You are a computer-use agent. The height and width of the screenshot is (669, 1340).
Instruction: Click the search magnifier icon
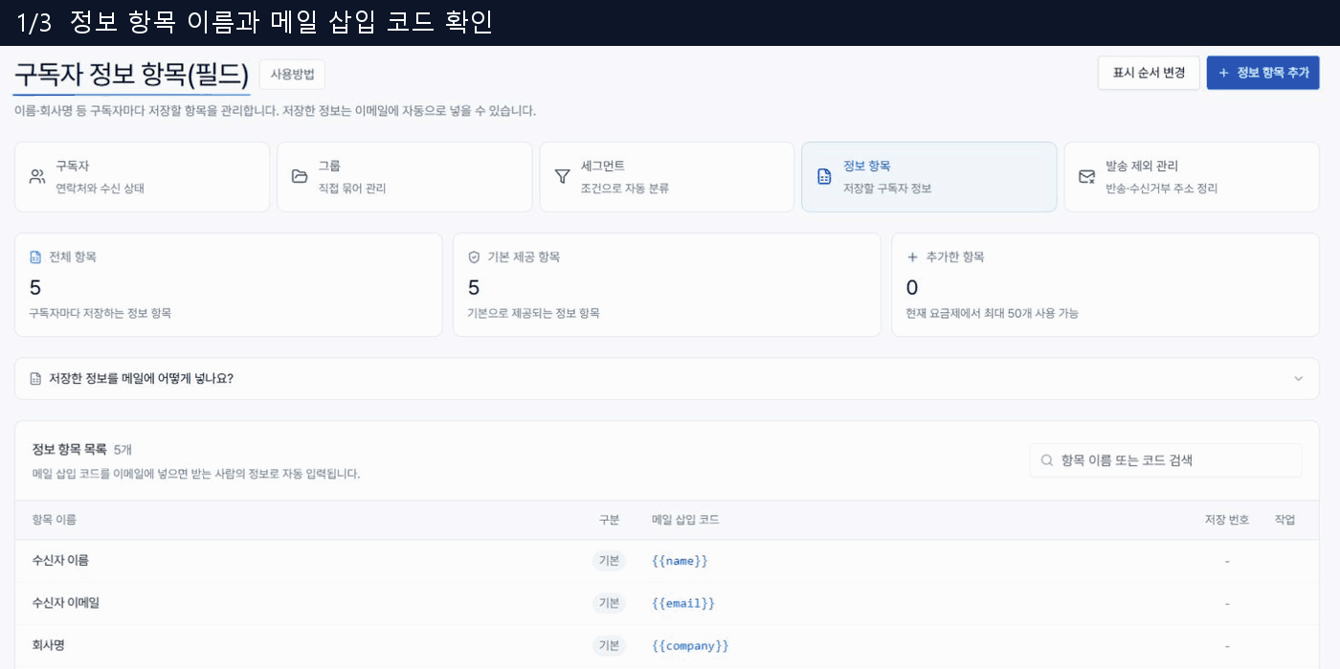coord(1047,460)
